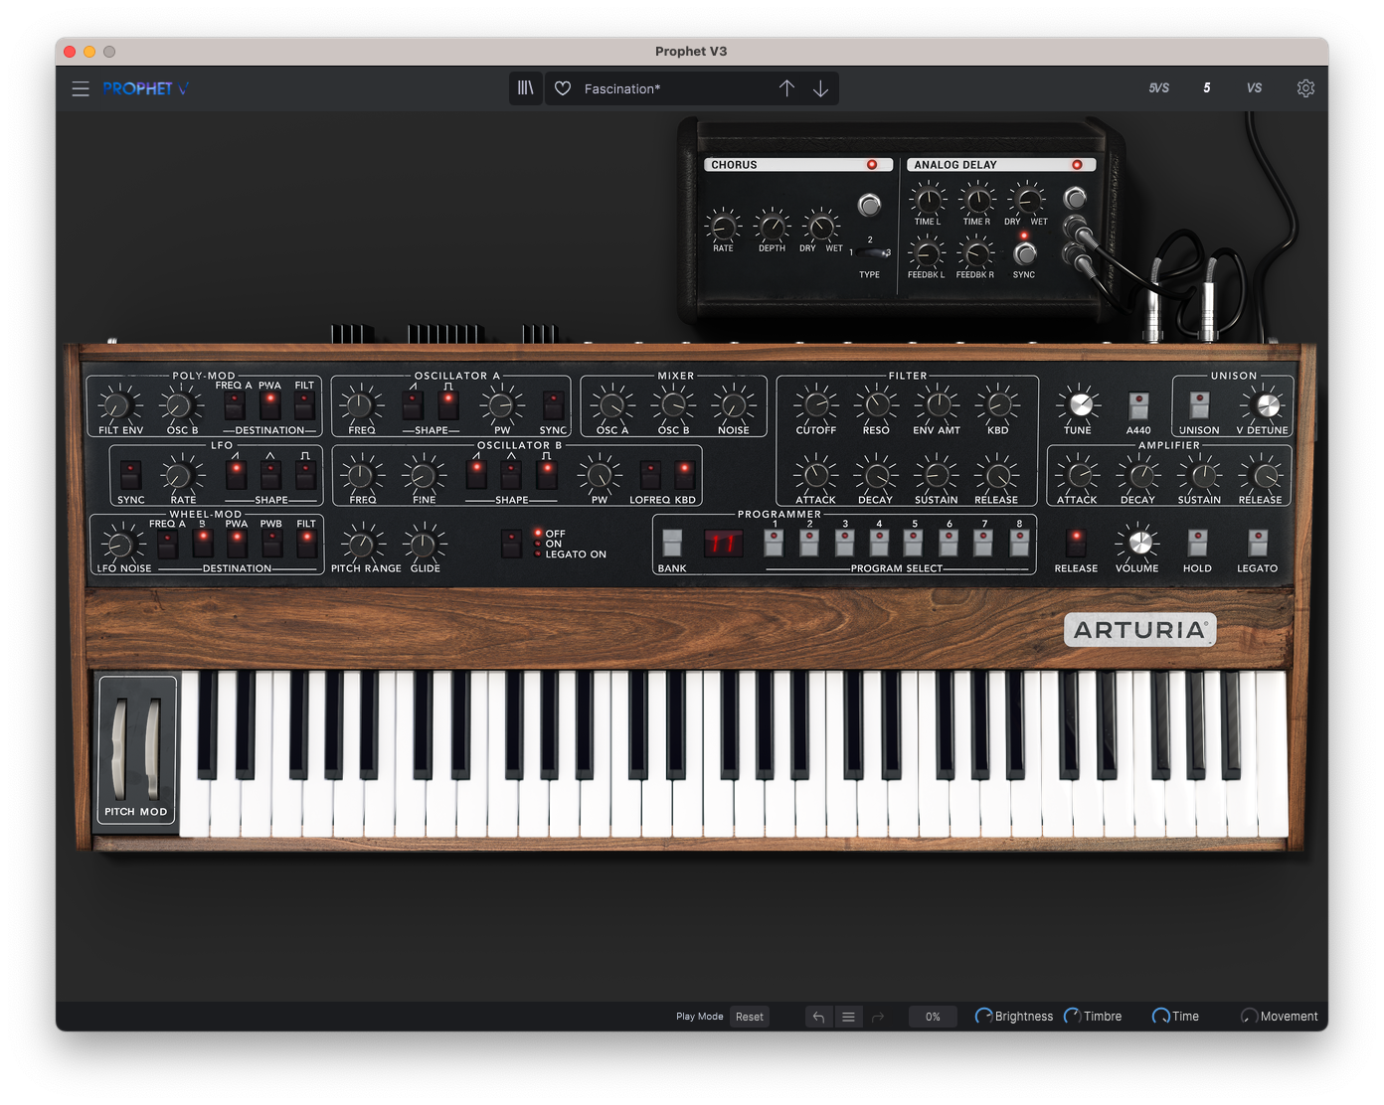This screenshot has width=1384, height=1105.
Task: Click the Brightness macro knob
Action: (x=983, y=1016)
